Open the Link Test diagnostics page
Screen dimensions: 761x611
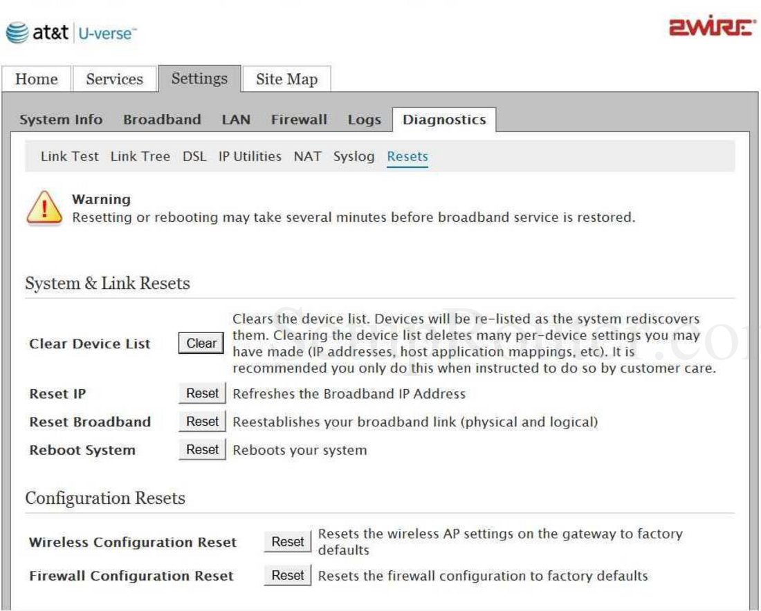[69, 156]
